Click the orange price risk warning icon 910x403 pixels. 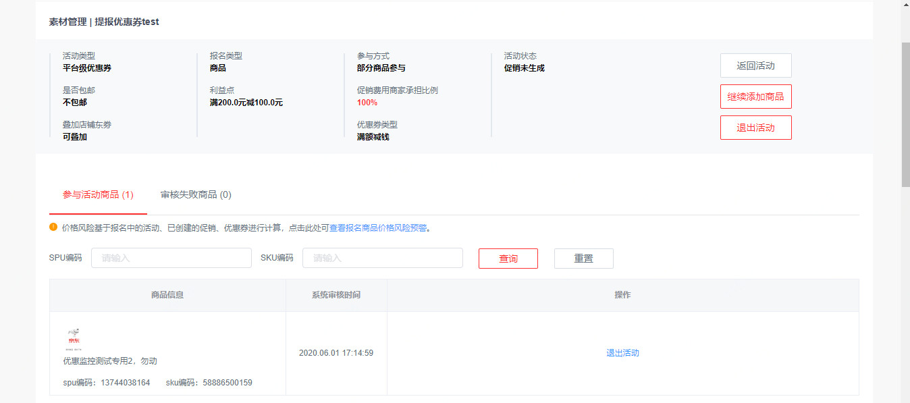click(x=53, y=227)
